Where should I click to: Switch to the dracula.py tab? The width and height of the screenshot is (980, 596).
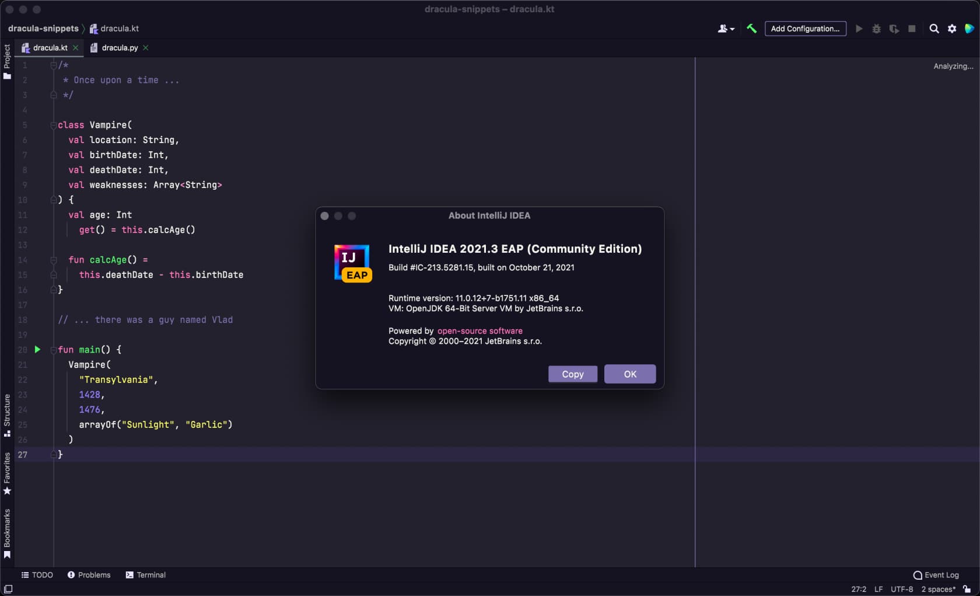coord(120,48)
